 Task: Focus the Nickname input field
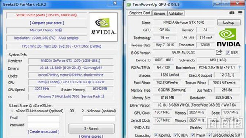pyautogui.click(x=99, y=118)
